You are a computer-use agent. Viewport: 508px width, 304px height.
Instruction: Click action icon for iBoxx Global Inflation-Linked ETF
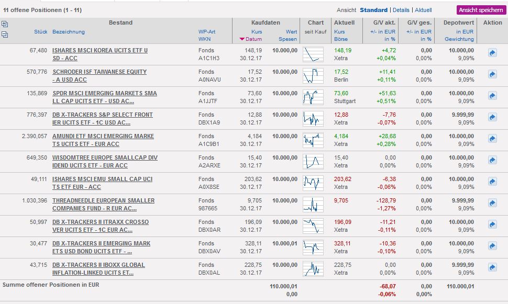492,268
